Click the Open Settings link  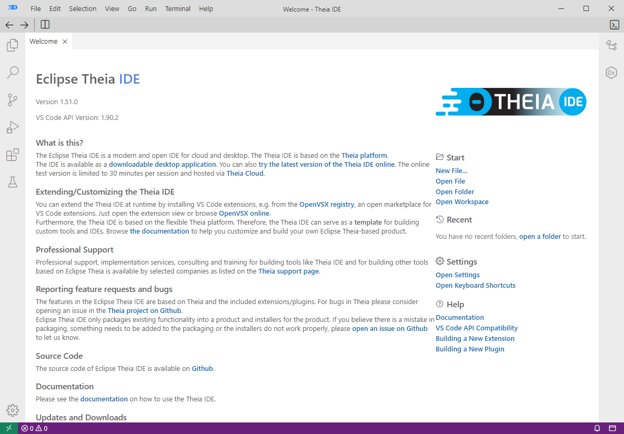(458, 275)
